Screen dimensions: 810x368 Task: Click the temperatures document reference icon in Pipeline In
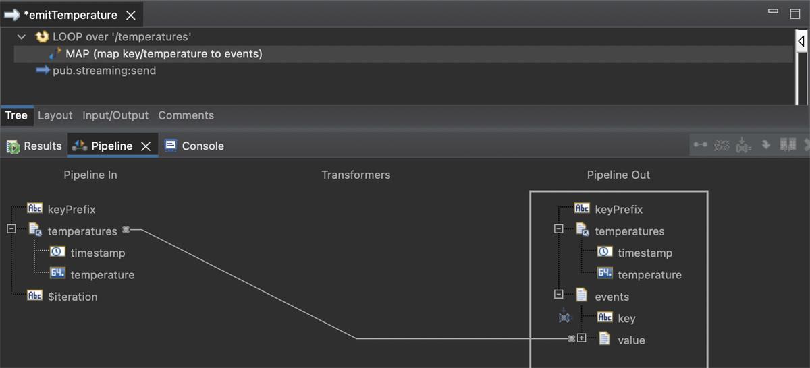tap(35, 231)
